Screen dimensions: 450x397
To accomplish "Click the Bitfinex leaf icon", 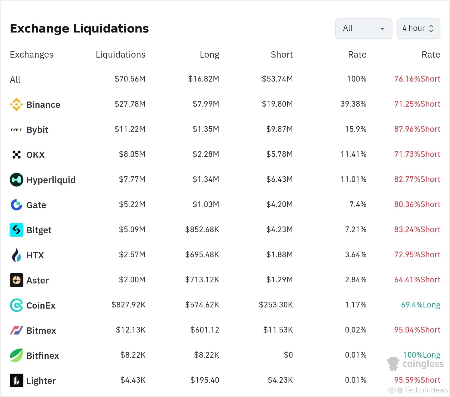I will click(17, 355).
